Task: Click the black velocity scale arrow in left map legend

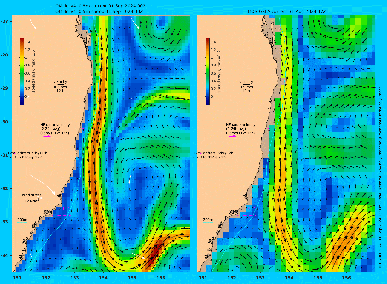Action: [61, 85]
